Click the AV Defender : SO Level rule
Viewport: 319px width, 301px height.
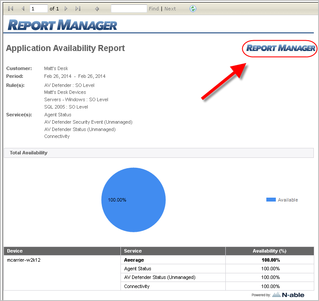click(69, 85)
